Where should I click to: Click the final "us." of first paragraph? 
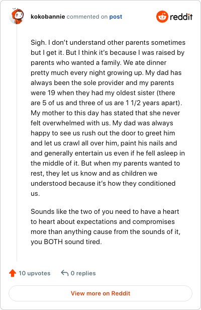pyautogui.click(x=35, y=193)
